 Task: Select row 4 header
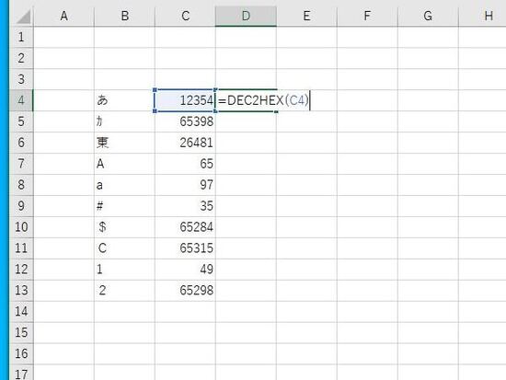coord(21,100)
